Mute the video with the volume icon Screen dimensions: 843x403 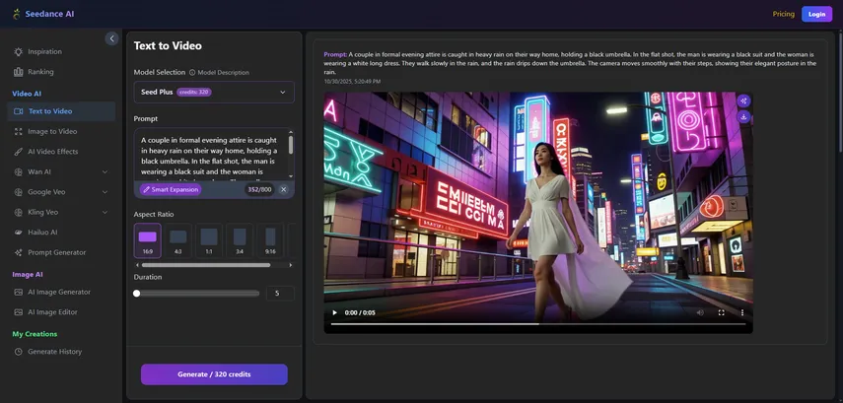coord(700,312)
